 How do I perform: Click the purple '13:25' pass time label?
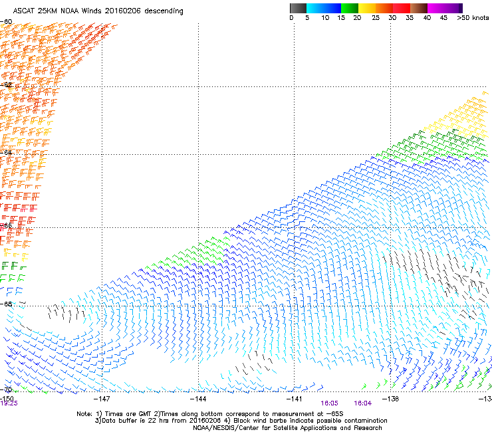pyautogui.click(x=9, y=403)
